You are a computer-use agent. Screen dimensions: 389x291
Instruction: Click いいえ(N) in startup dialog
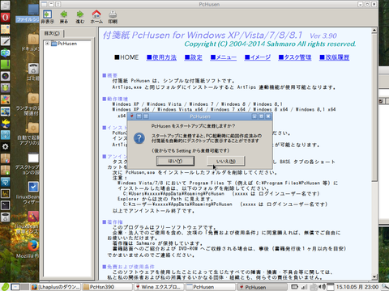pyautogui.click(x=226, y=161)
